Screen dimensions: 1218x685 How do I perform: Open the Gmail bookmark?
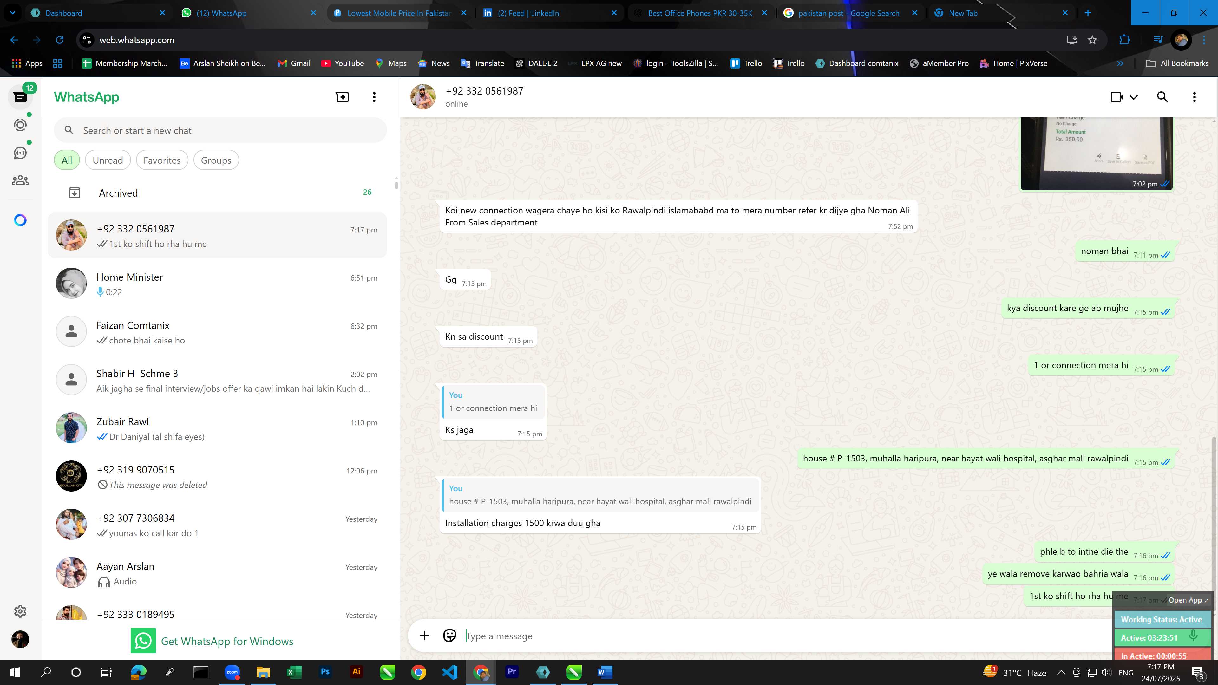pyautogui.click(x=294, y=63)
